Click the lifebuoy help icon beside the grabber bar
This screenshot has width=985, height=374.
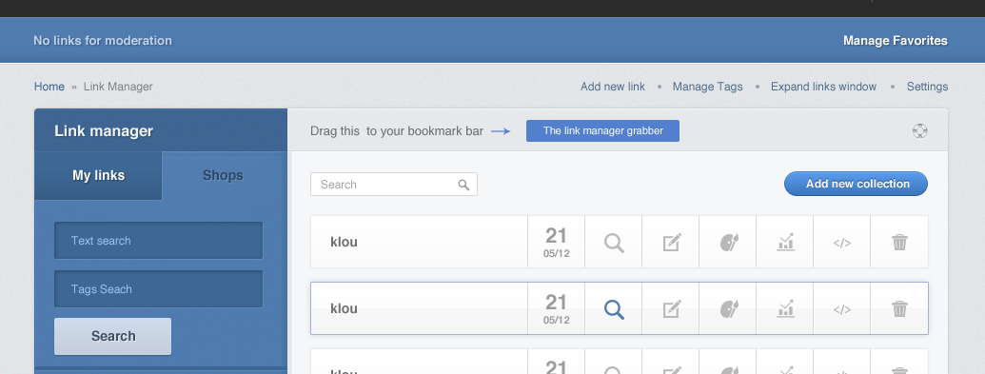[x=919, y=130]
